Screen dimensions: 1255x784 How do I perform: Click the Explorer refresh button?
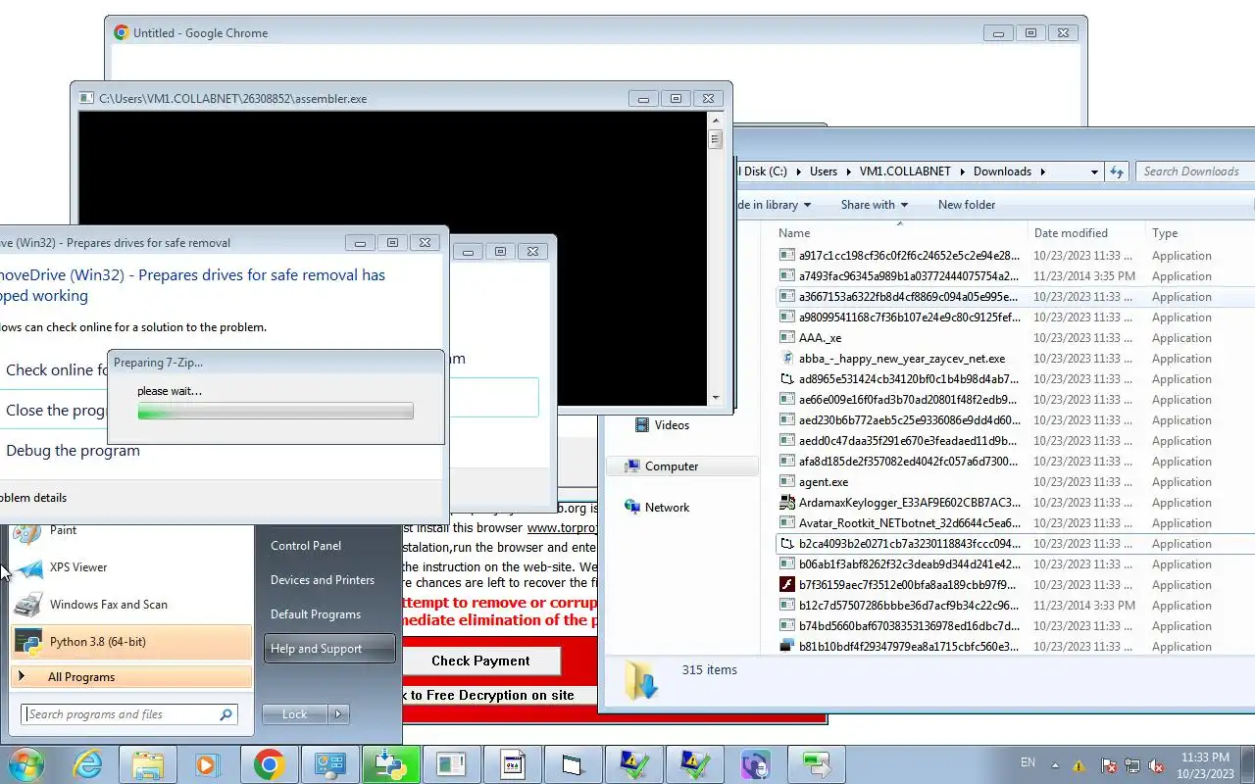[x=1117, y=171]
